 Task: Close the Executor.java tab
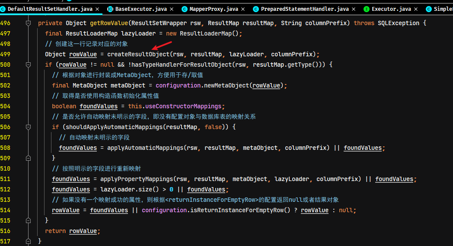tap(416, 9)
